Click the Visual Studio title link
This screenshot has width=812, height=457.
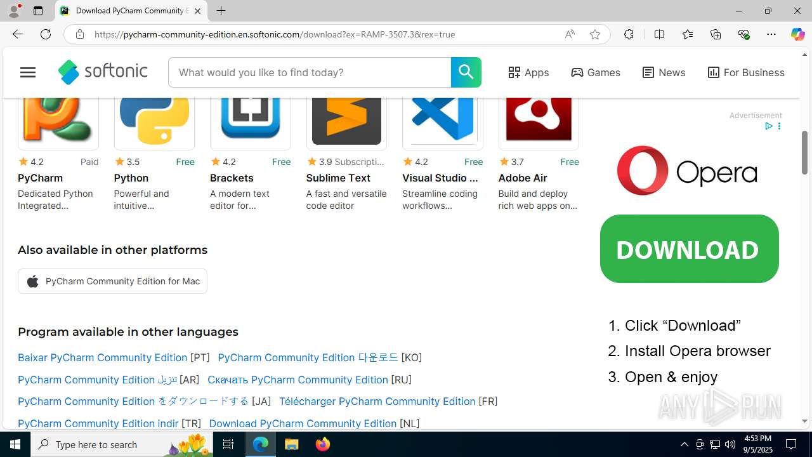[440, 178]
